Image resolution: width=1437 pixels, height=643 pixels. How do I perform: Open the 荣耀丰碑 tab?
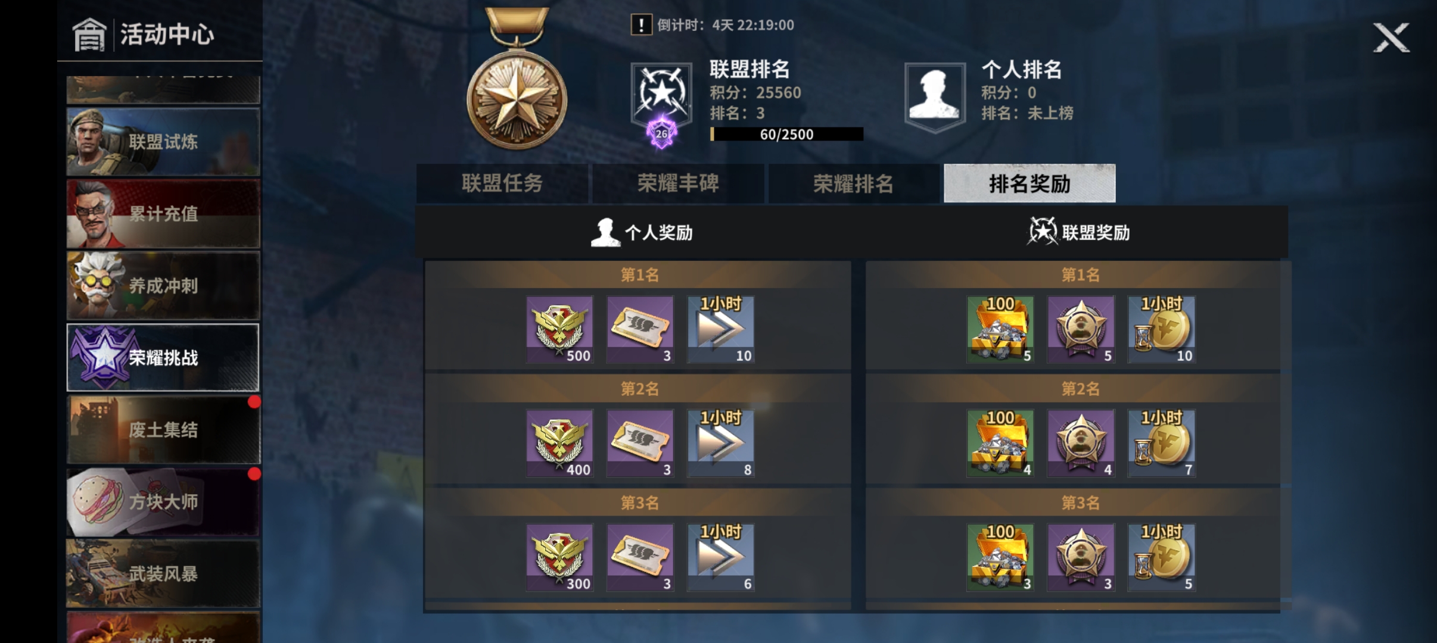678,183
